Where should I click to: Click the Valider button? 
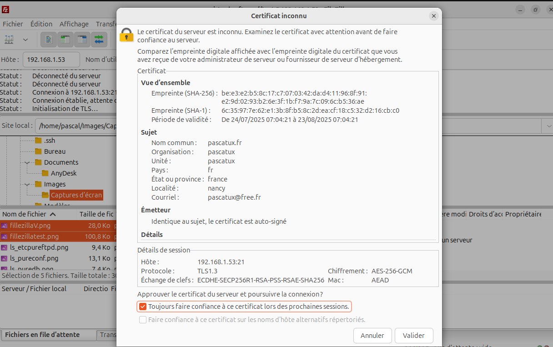[x=413, y=335]
